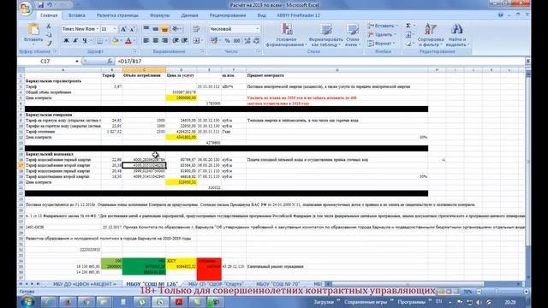Image resolution: width=548 pixels, height=308 pixels.
Task: Apply the accounting currency format
Action: pyautogui.click(x=215, y=41)
